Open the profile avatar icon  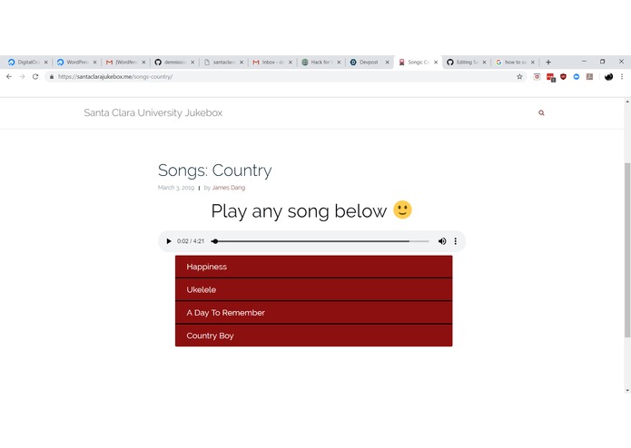(x=608, y=76)
